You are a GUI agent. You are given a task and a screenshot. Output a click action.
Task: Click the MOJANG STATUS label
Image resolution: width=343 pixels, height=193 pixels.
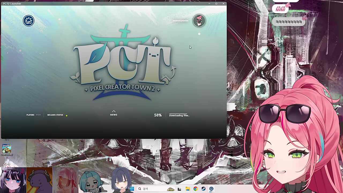[x=55, y=115]
